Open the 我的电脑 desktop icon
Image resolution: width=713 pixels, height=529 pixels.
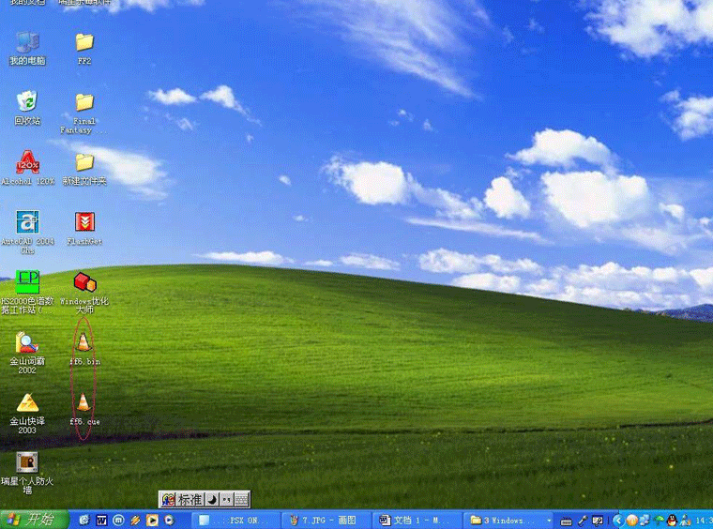point(27,48)
